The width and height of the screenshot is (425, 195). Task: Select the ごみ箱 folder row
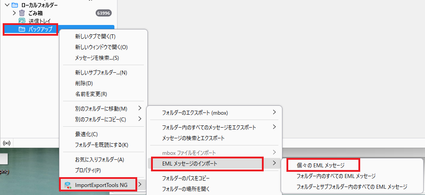[59, 12]
